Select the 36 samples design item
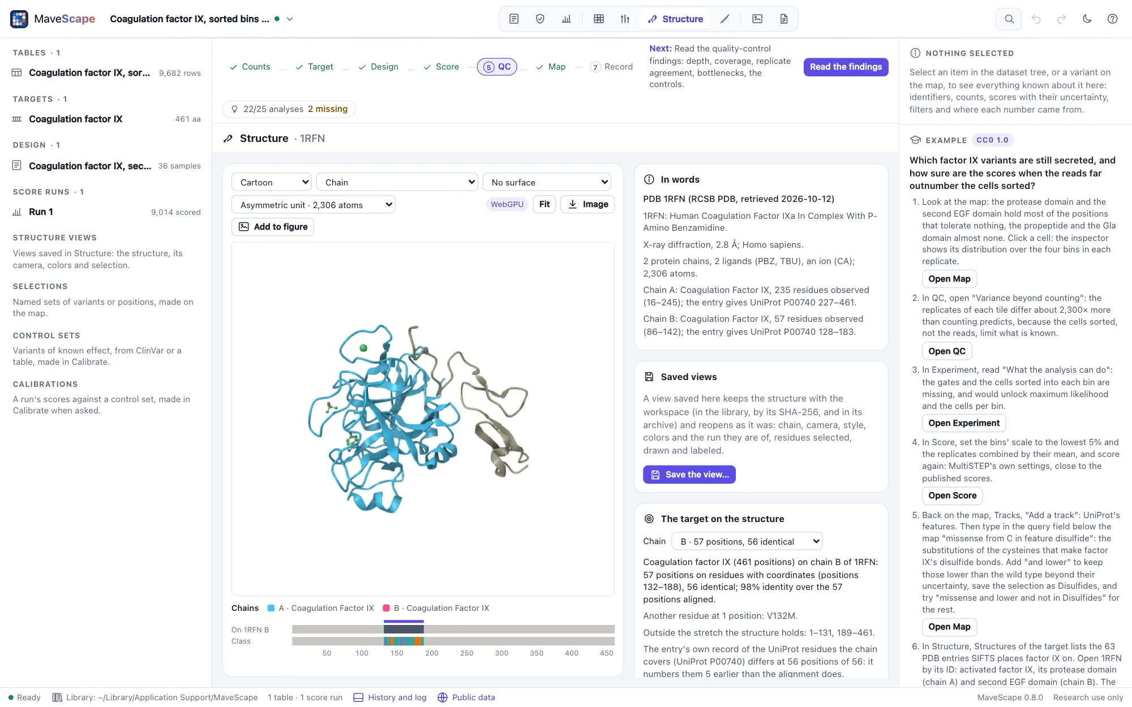The width and height of the screenshot is (1132, 707). [106, 166]
